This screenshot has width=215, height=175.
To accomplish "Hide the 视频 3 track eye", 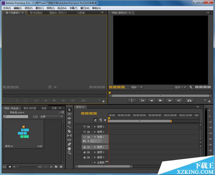I will click(84, 127).
